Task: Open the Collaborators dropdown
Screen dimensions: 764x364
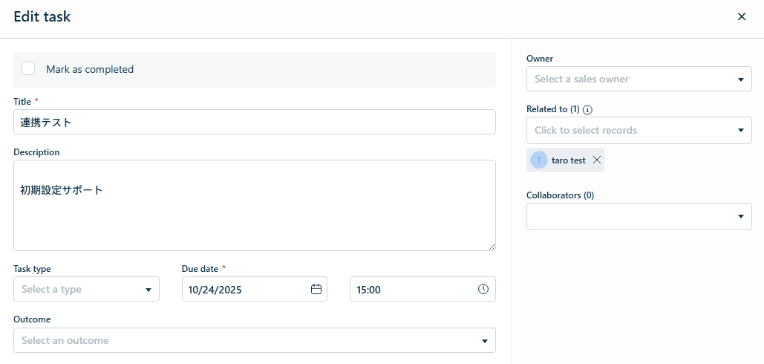Action: pos(639,216)
